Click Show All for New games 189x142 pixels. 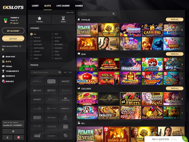point(175,54)
